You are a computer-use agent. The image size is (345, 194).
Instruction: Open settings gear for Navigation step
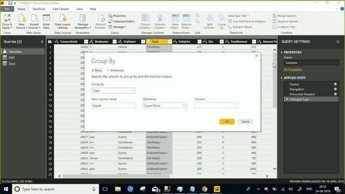click(x=335, y=89)
